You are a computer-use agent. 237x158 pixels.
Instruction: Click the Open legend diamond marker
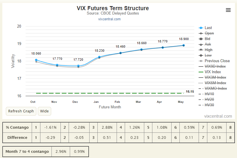[x=201, y=33]
